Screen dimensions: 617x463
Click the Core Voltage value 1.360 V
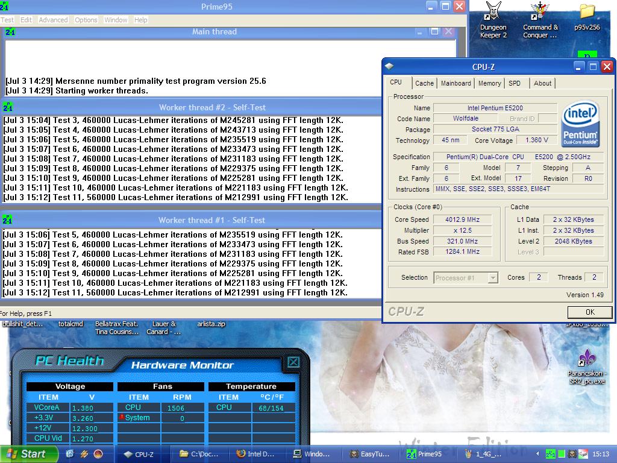[x=537, y=140]
